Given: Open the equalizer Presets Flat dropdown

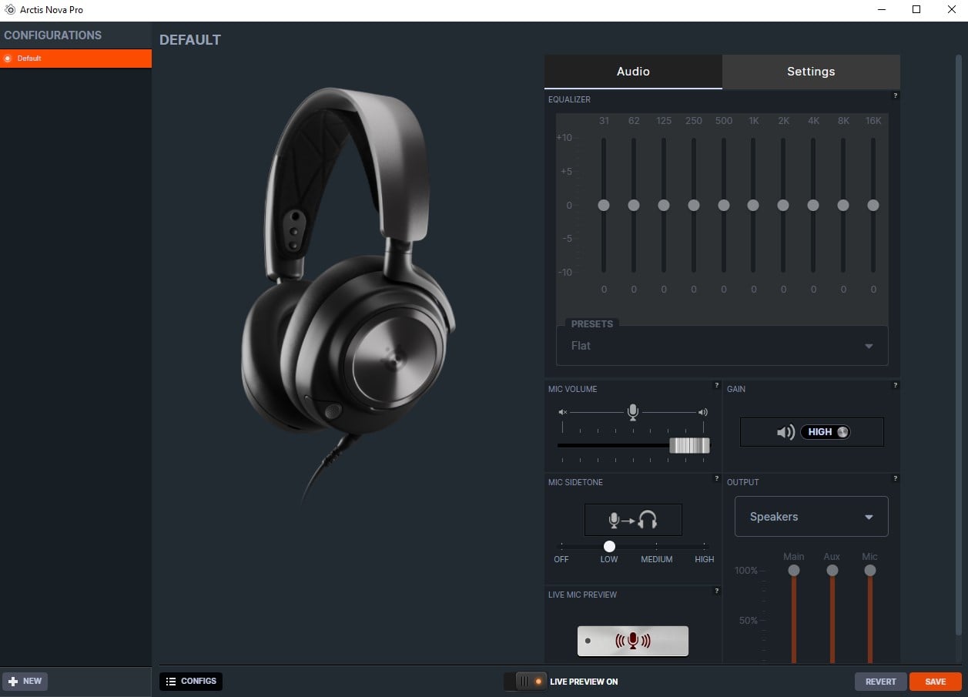Looking at the screenshot, I should [722, 346].
